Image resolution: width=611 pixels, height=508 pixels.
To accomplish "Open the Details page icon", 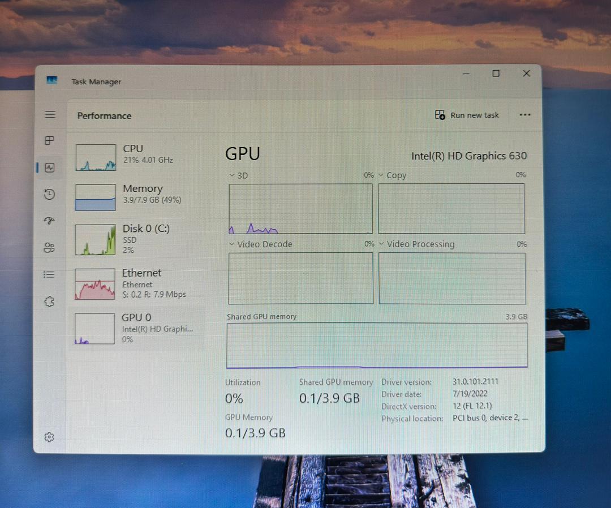I will (x=49, y=275).
